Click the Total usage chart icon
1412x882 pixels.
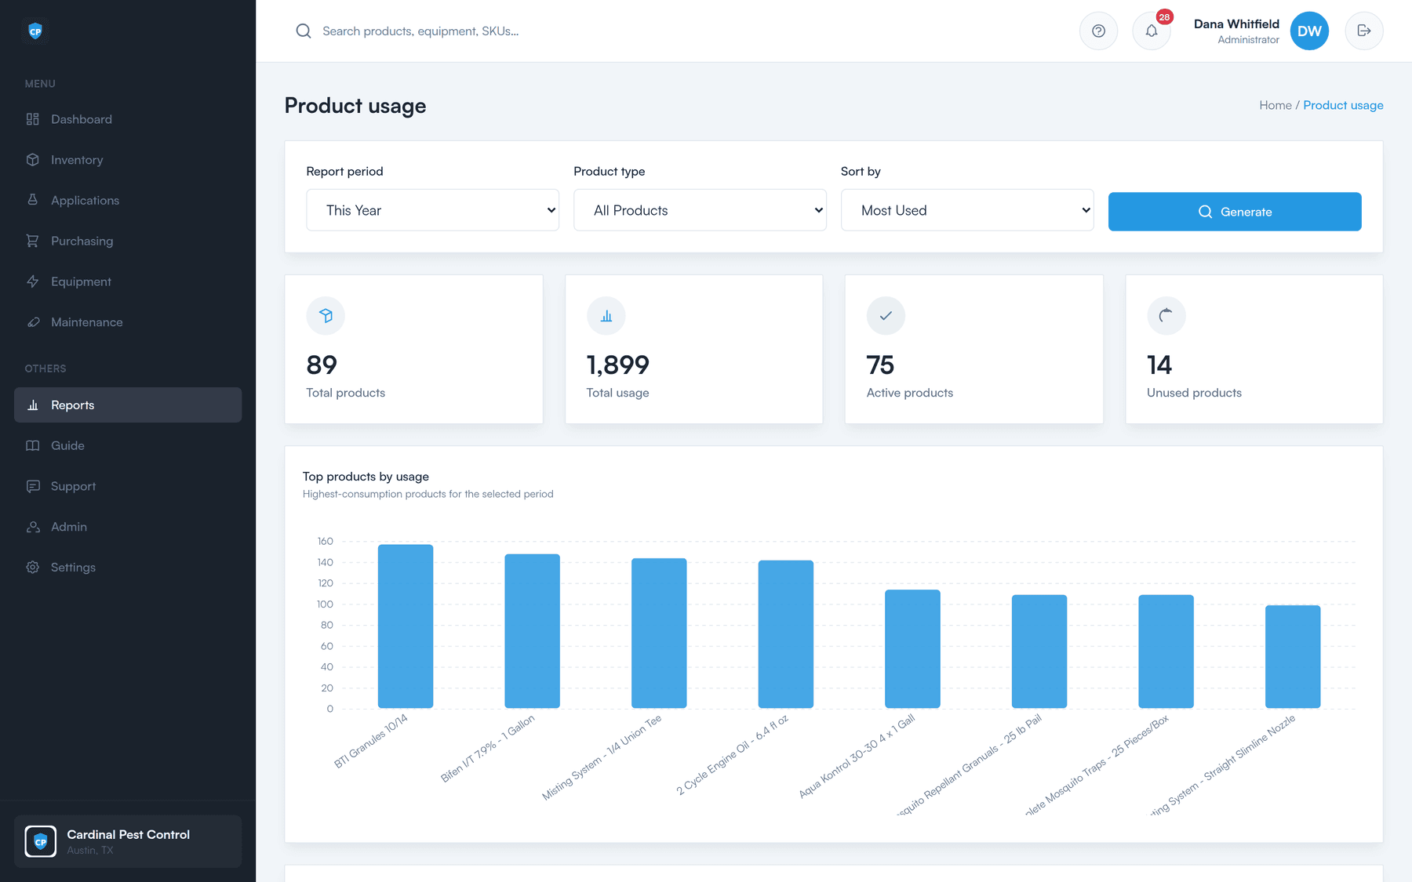[606, 316]
